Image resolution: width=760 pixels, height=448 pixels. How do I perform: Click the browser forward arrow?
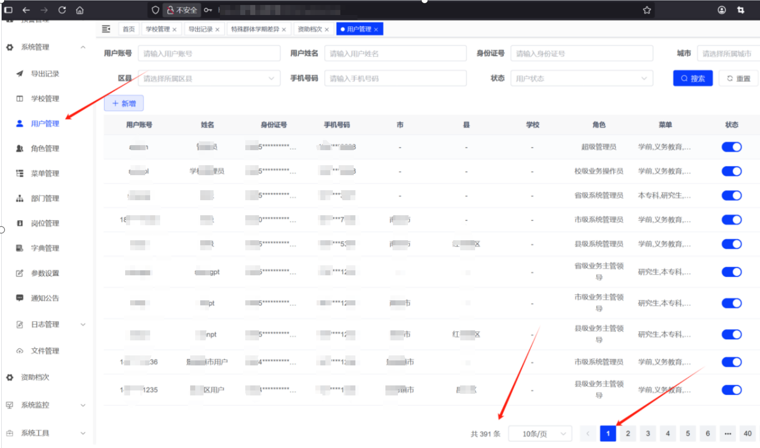pyautogui.click(x=44, y=10)
